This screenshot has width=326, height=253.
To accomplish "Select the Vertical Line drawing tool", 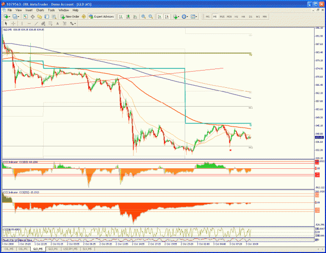I will pos(22,24).
